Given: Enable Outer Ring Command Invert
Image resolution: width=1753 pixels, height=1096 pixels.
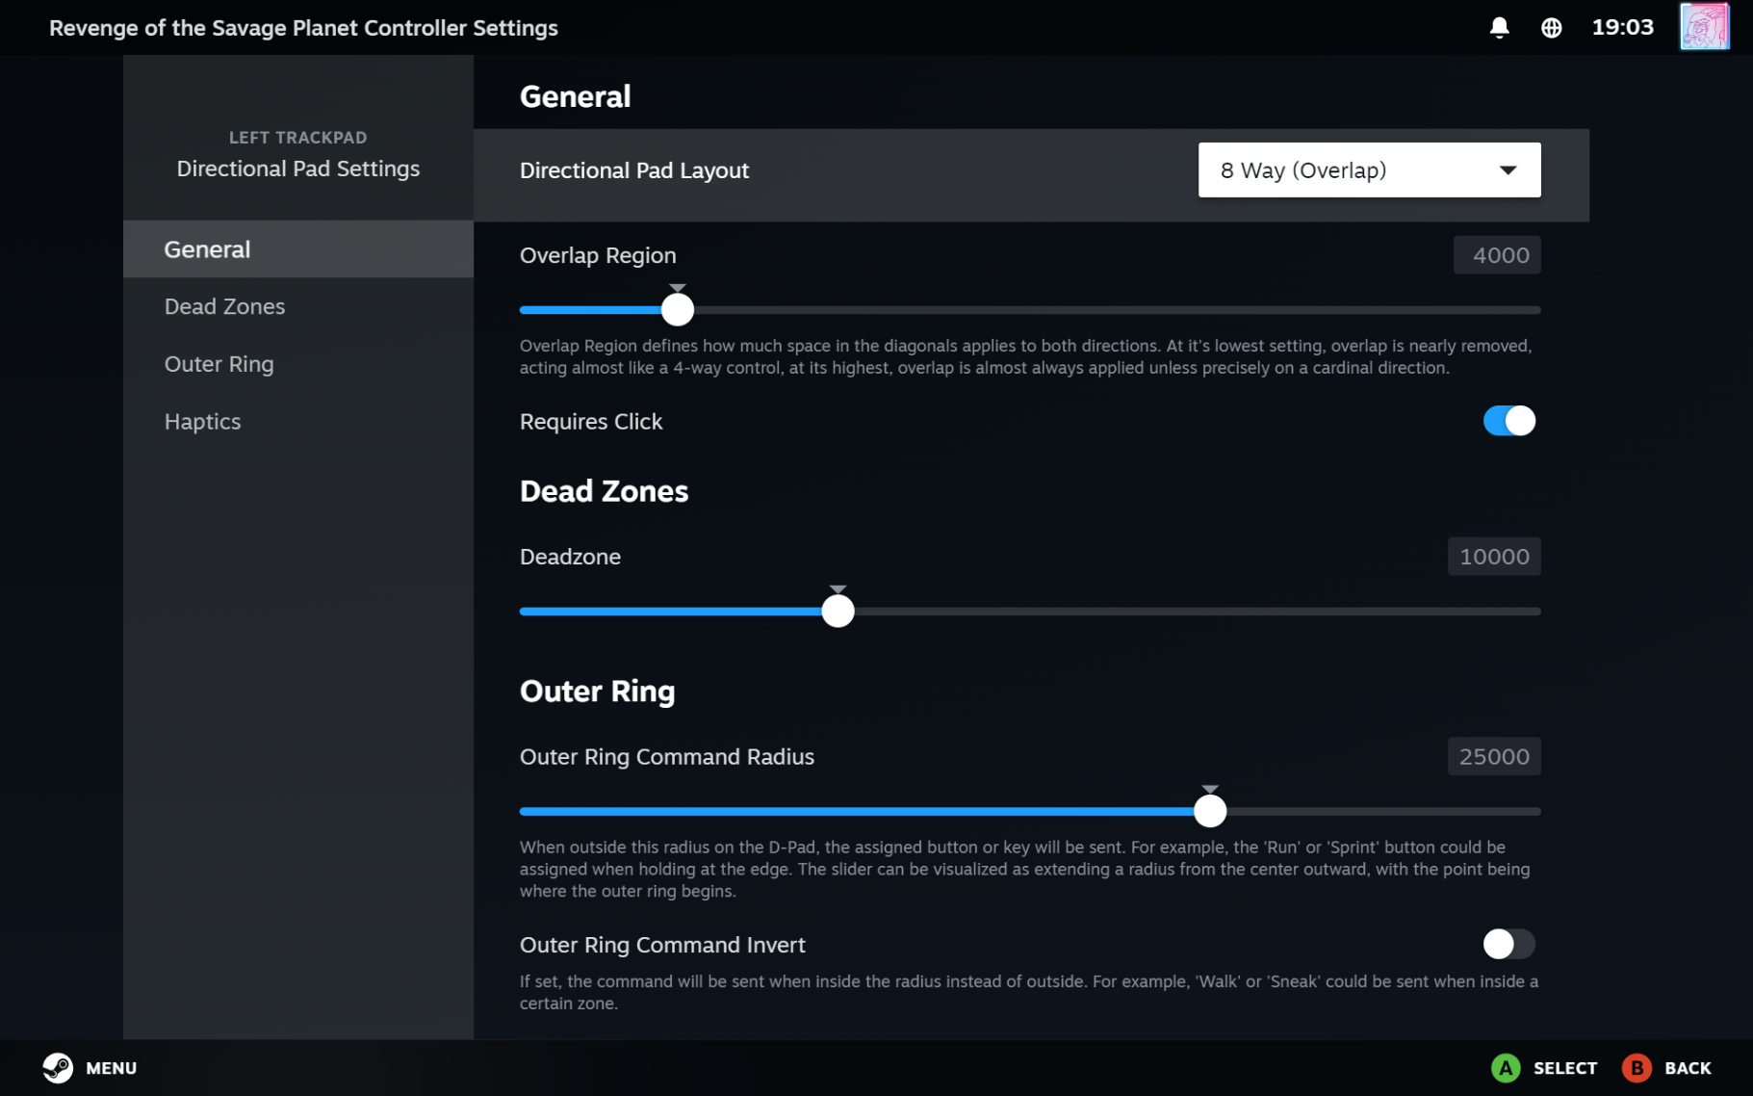Looking at the screenshot, I should [x=1508, y=944].
